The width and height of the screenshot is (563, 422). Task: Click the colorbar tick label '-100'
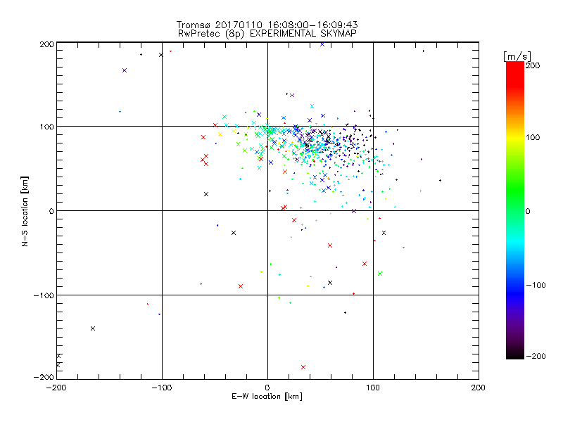coord(536,285)
